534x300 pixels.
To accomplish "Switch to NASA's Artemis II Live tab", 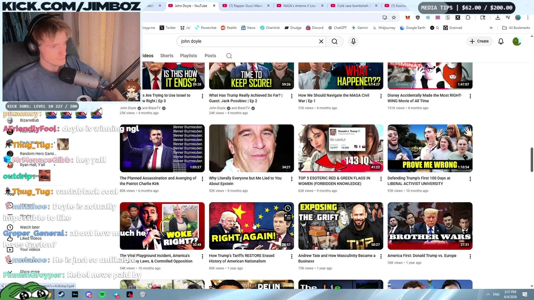I will pos(300,6).
